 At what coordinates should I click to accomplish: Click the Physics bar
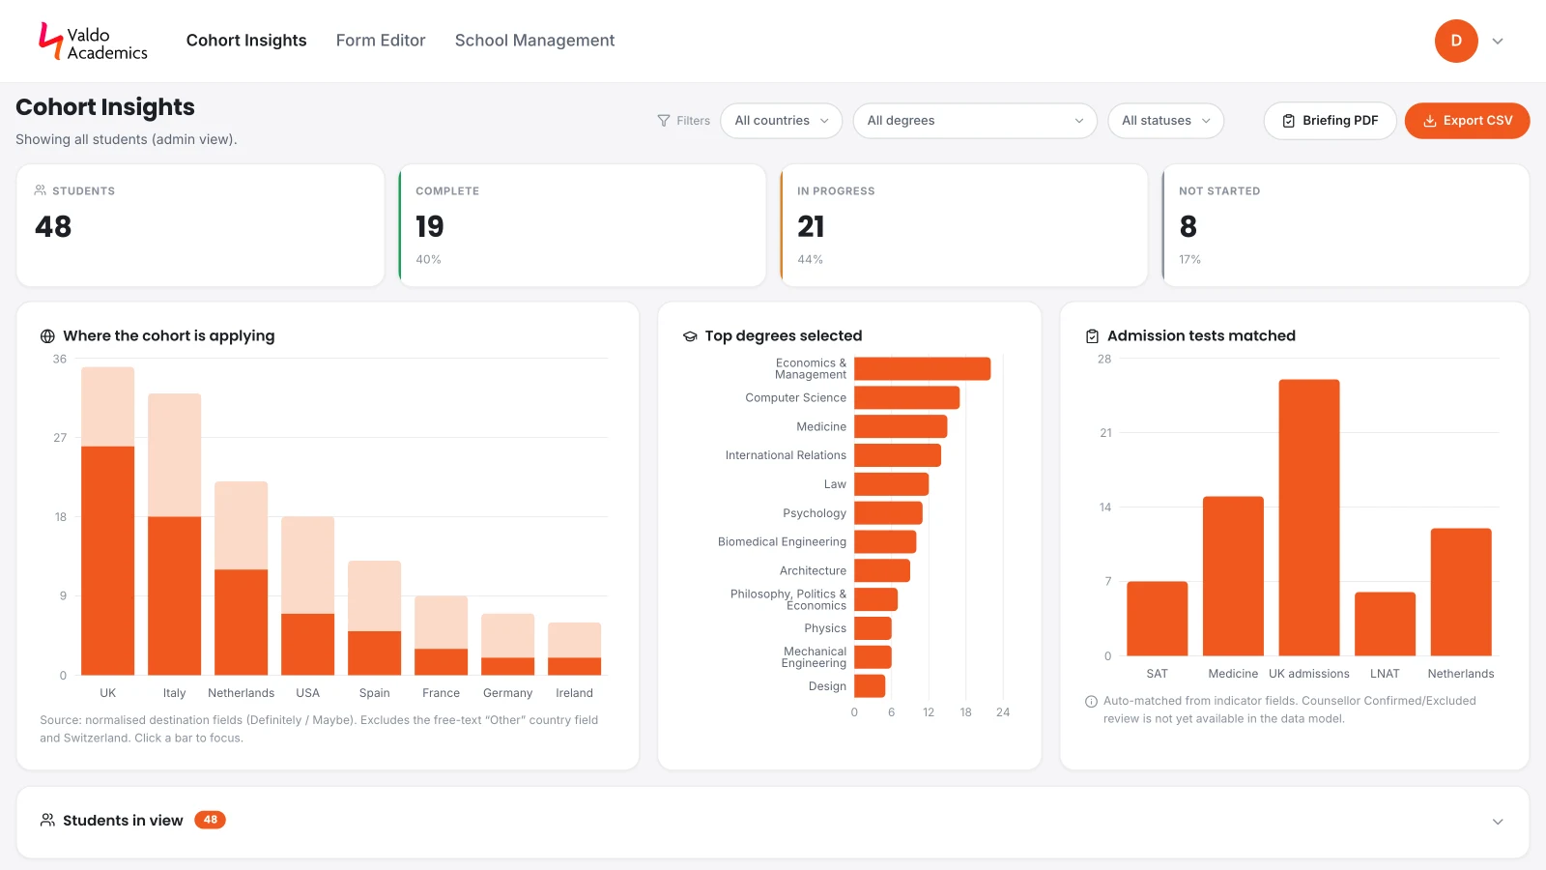point(873,628)
